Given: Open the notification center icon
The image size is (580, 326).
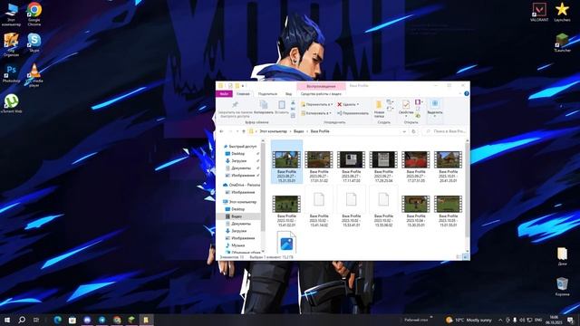Looking at the screenshot, I should point(570,320).
